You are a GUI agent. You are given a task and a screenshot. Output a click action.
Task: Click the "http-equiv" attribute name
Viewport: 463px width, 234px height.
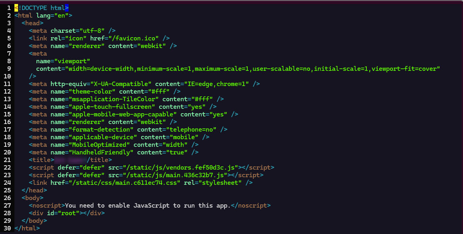click(x=69, y=84)
